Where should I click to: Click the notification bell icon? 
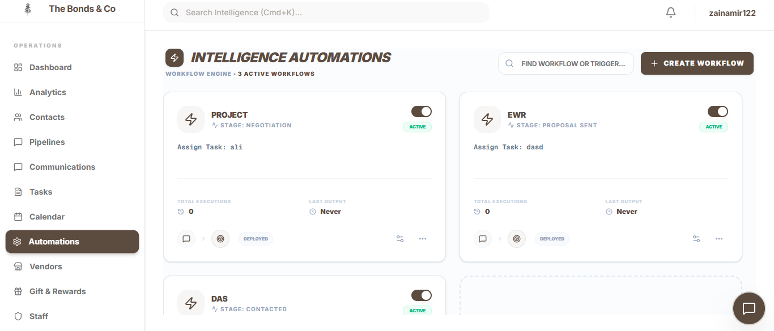point(671,12)
